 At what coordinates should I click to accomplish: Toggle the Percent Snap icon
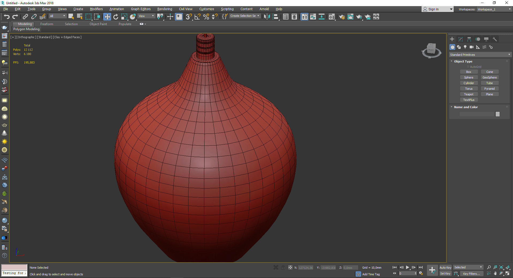206,17
